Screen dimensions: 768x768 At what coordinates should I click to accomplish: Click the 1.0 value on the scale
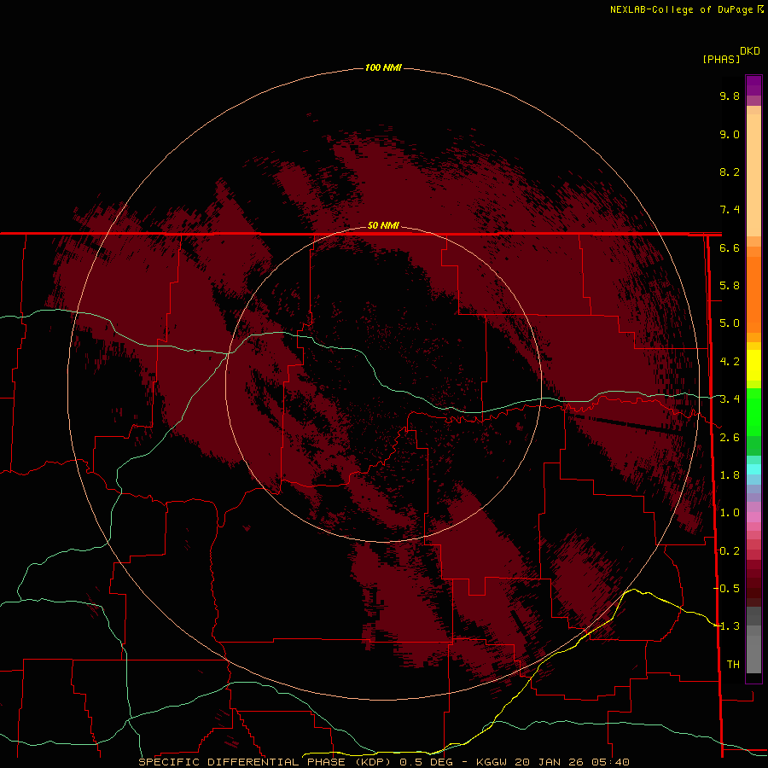point(730,513)
